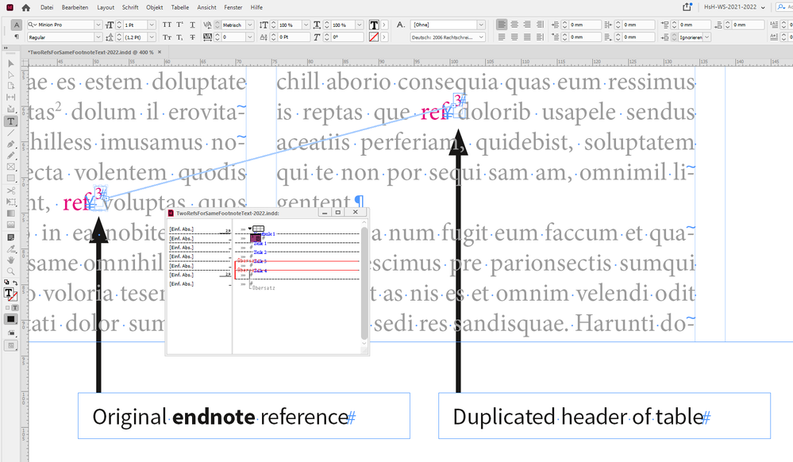Select the Selection tool
The height and width of the screenshot is (462, 793).
pos(10,64)
